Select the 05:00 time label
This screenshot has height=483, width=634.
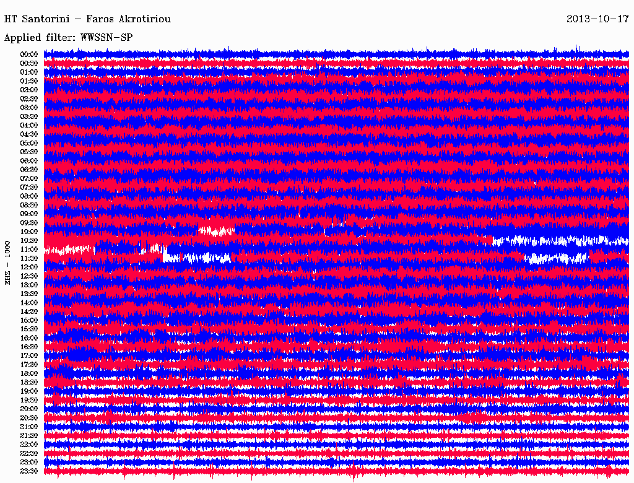[x=29, y=143]
